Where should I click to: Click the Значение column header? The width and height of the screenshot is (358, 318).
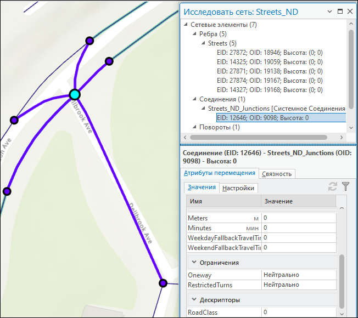tap(298, 201)
